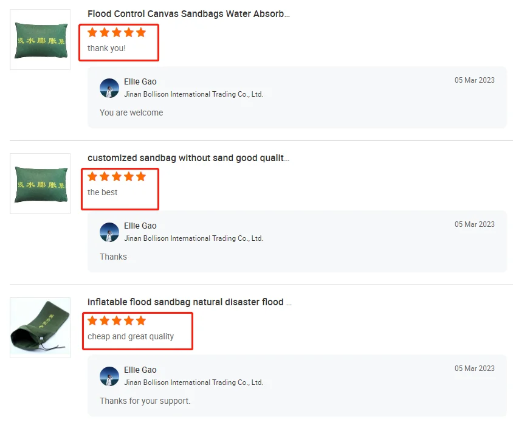Image resolution: width=513 pixels, height=422 pixels.
Task: Click the star rating above "the best"
Action: pos(117,177)
